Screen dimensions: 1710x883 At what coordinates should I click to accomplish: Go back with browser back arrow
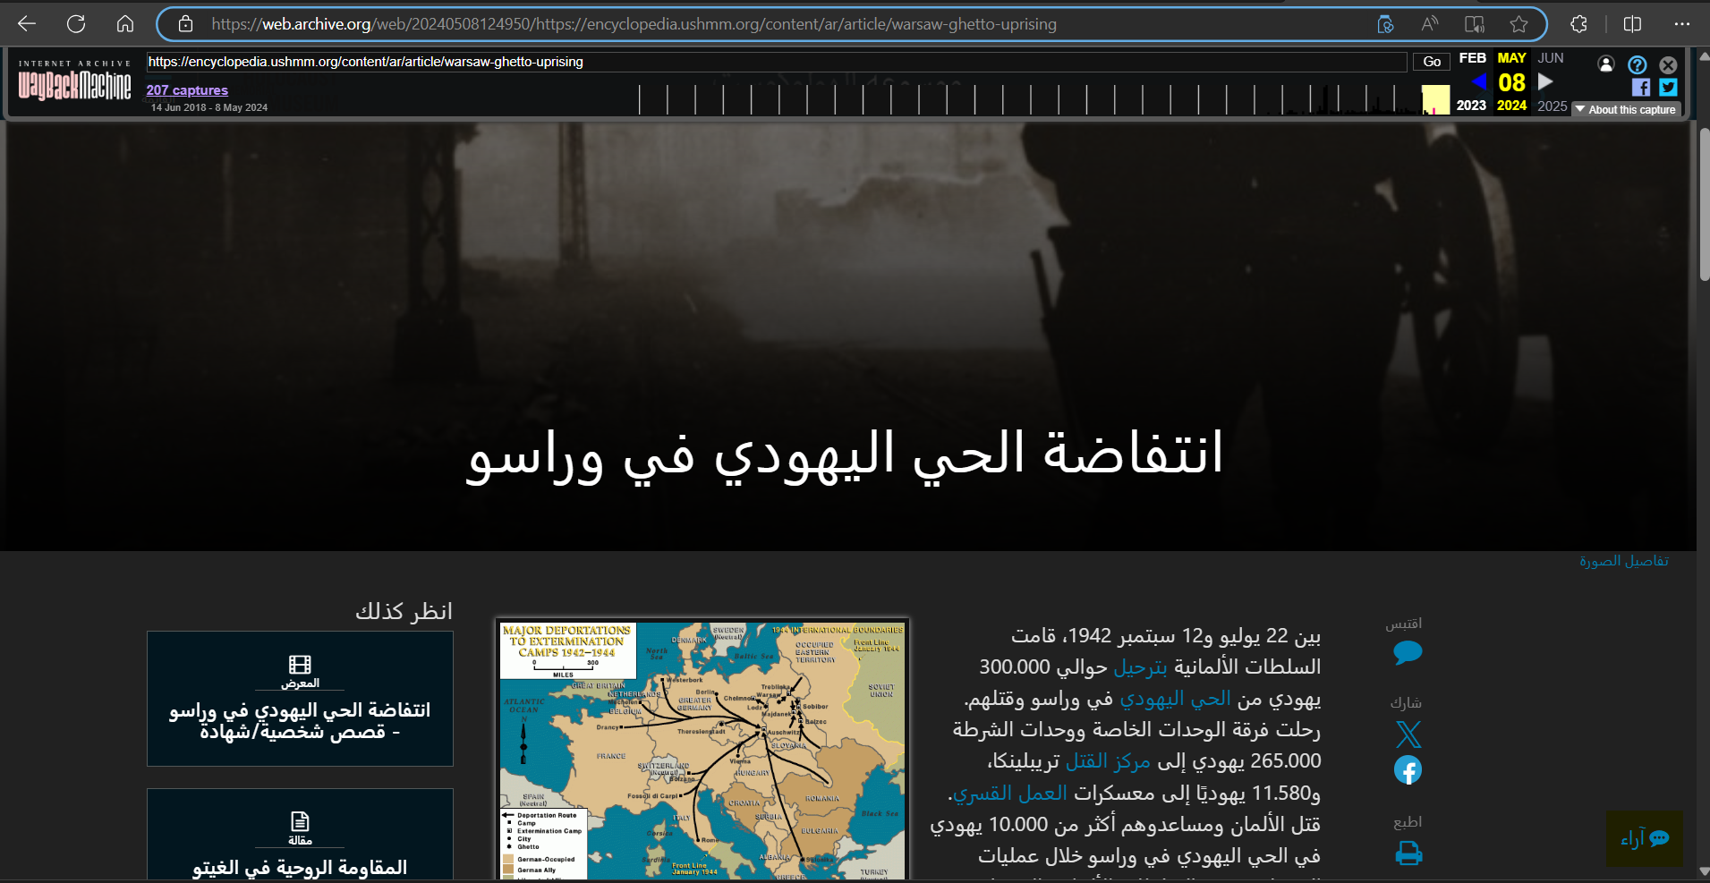(27, 24)
